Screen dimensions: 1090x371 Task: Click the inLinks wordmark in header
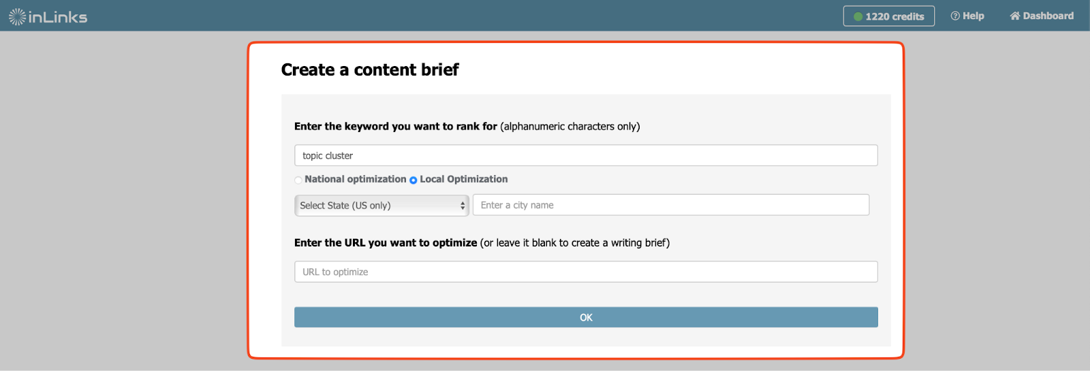58,17
